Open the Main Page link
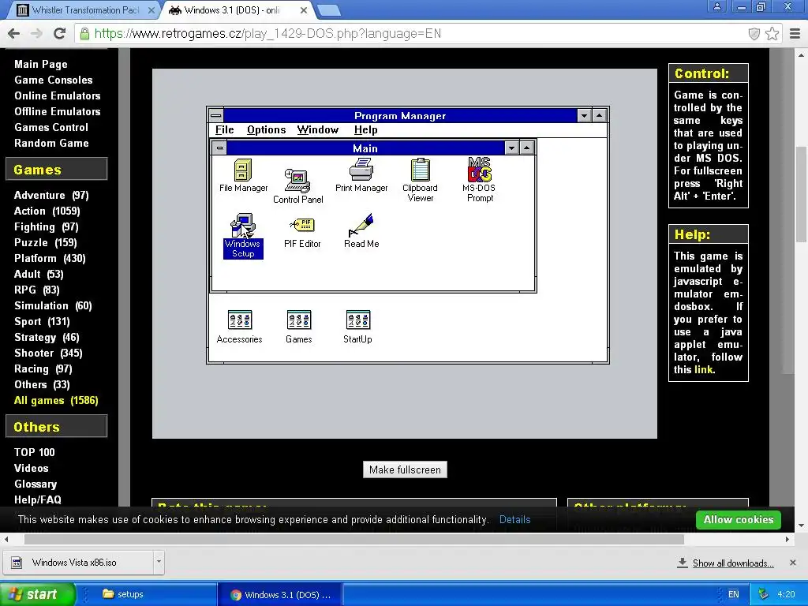Screen dimensions: 808x606 pyautogui.click(x=41, y=65)
